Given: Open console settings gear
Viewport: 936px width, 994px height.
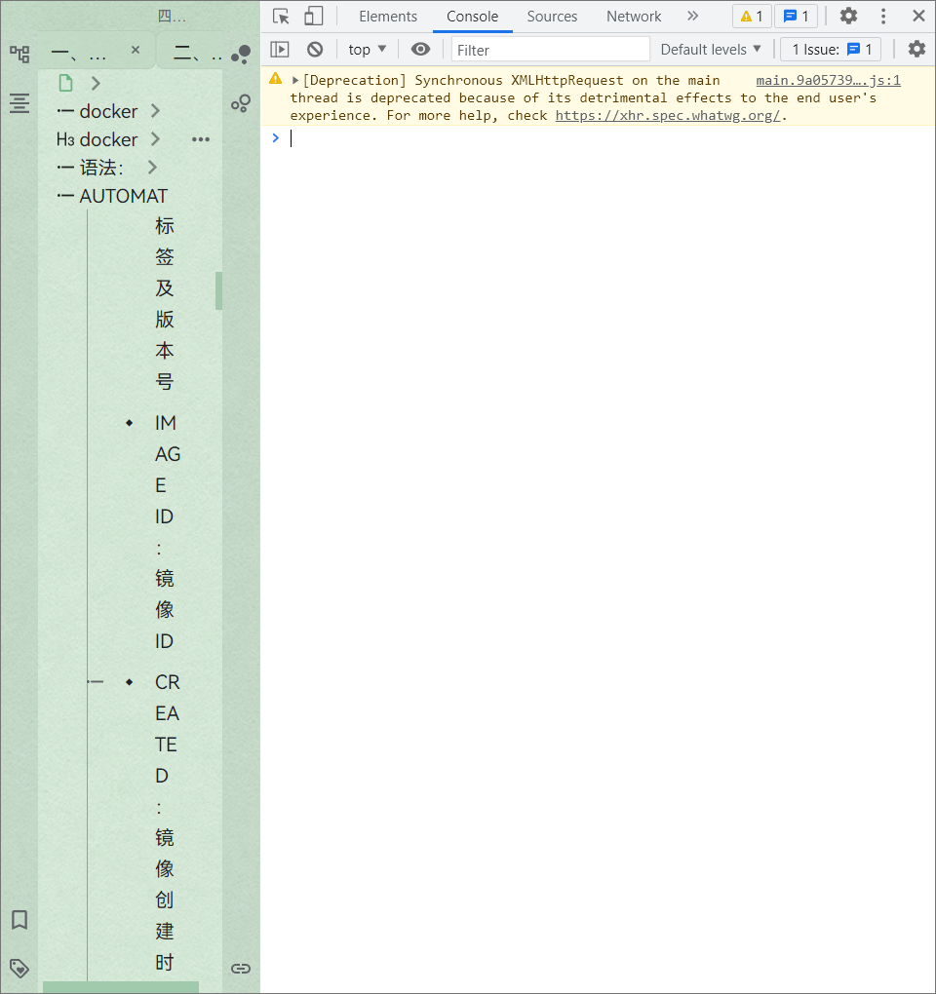Looking at the screenshot, I should tap(916, 49).
